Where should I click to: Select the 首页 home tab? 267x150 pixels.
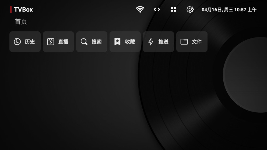21,22
